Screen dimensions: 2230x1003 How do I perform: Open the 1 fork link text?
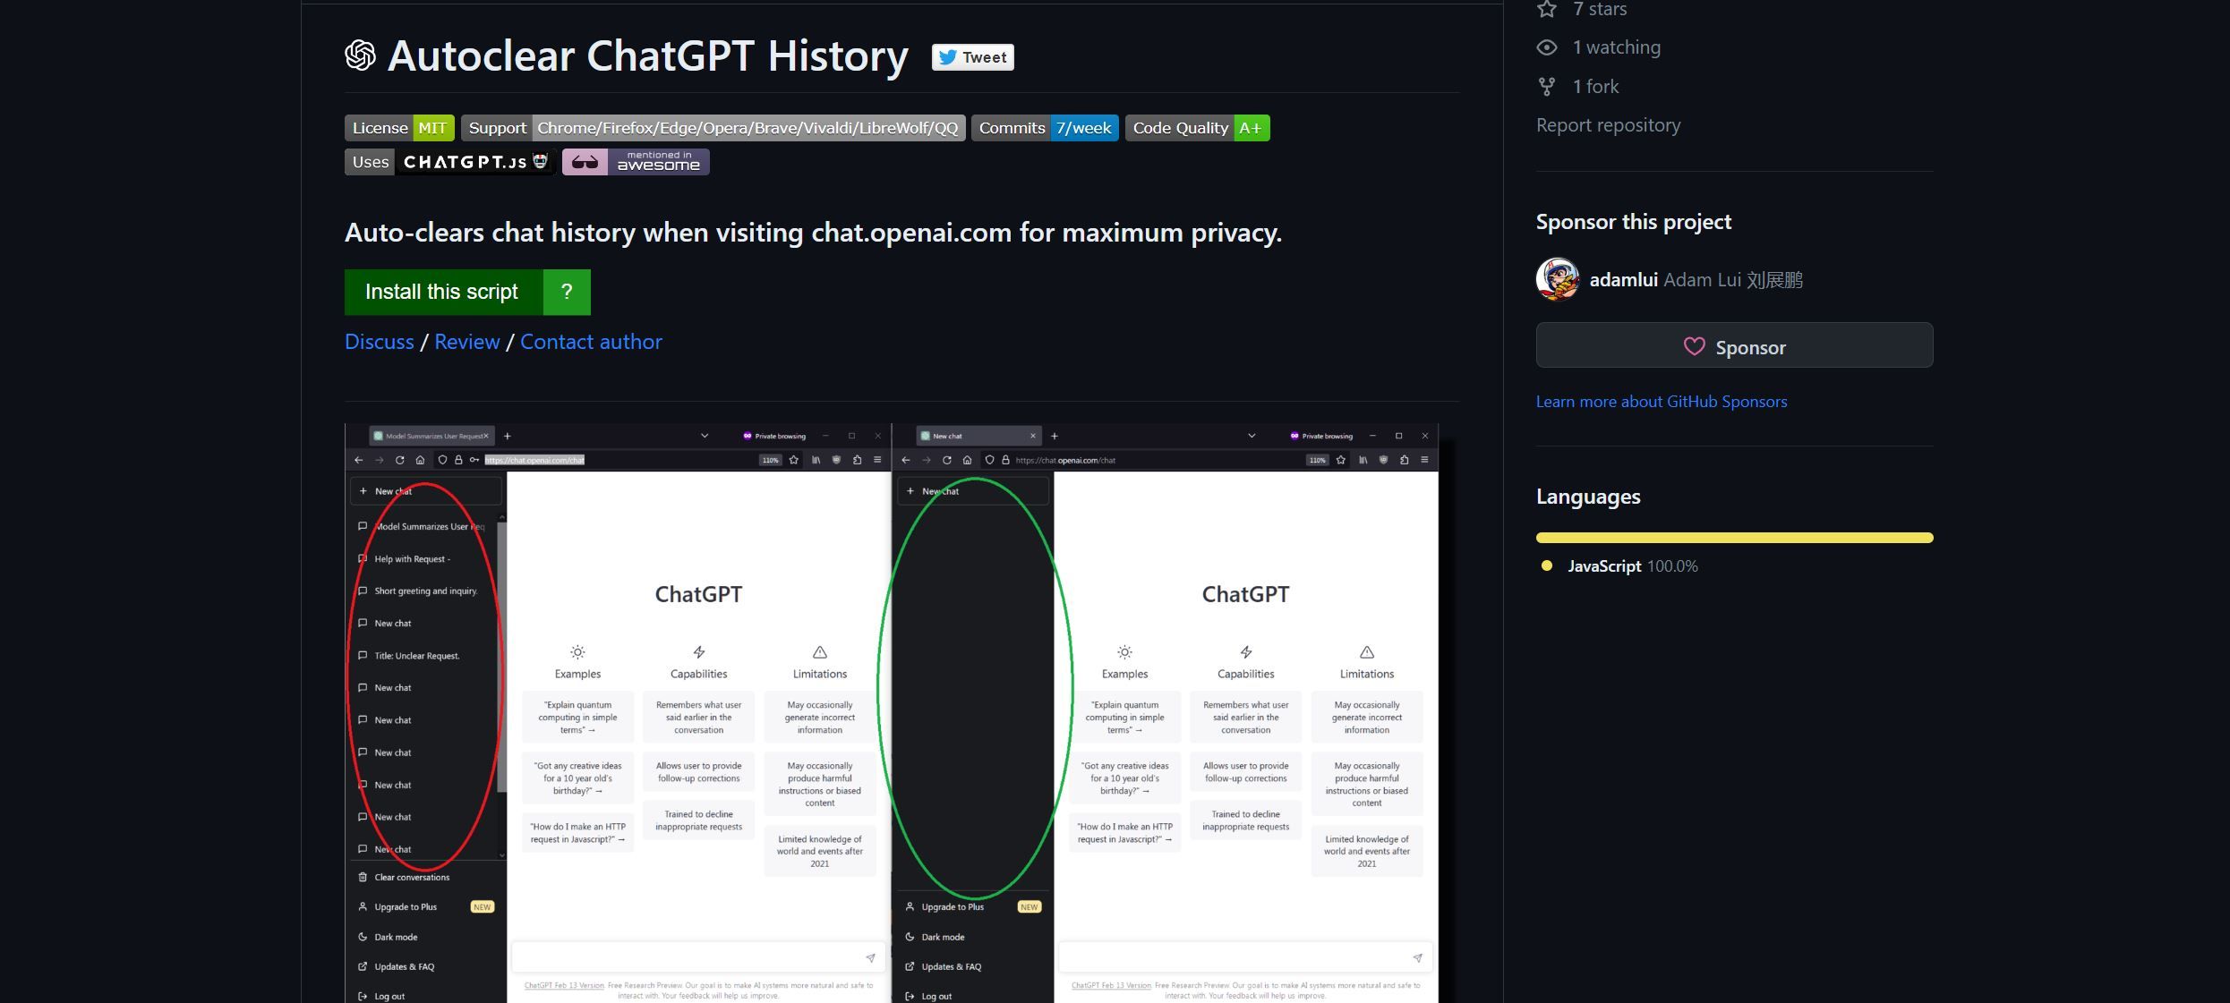point(1595,87)
